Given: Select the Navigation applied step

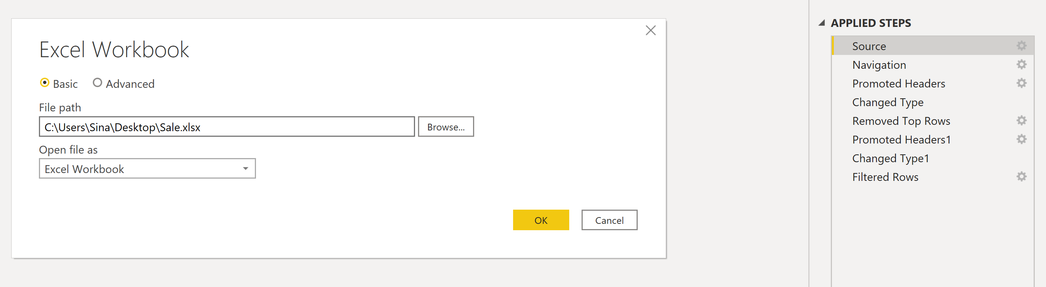Looking at the screenshot, I should [x=879, y=65].
